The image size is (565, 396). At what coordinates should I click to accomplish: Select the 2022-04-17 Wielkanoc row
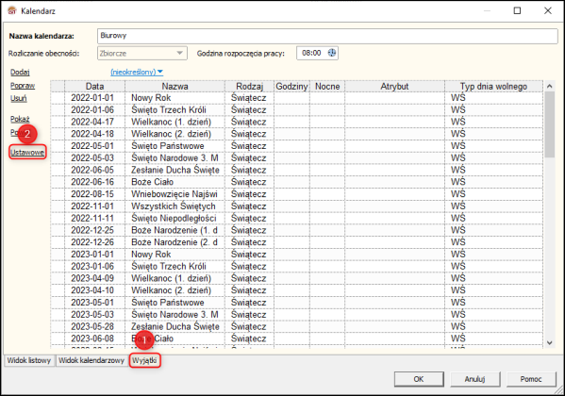click(x=296, y=122)
